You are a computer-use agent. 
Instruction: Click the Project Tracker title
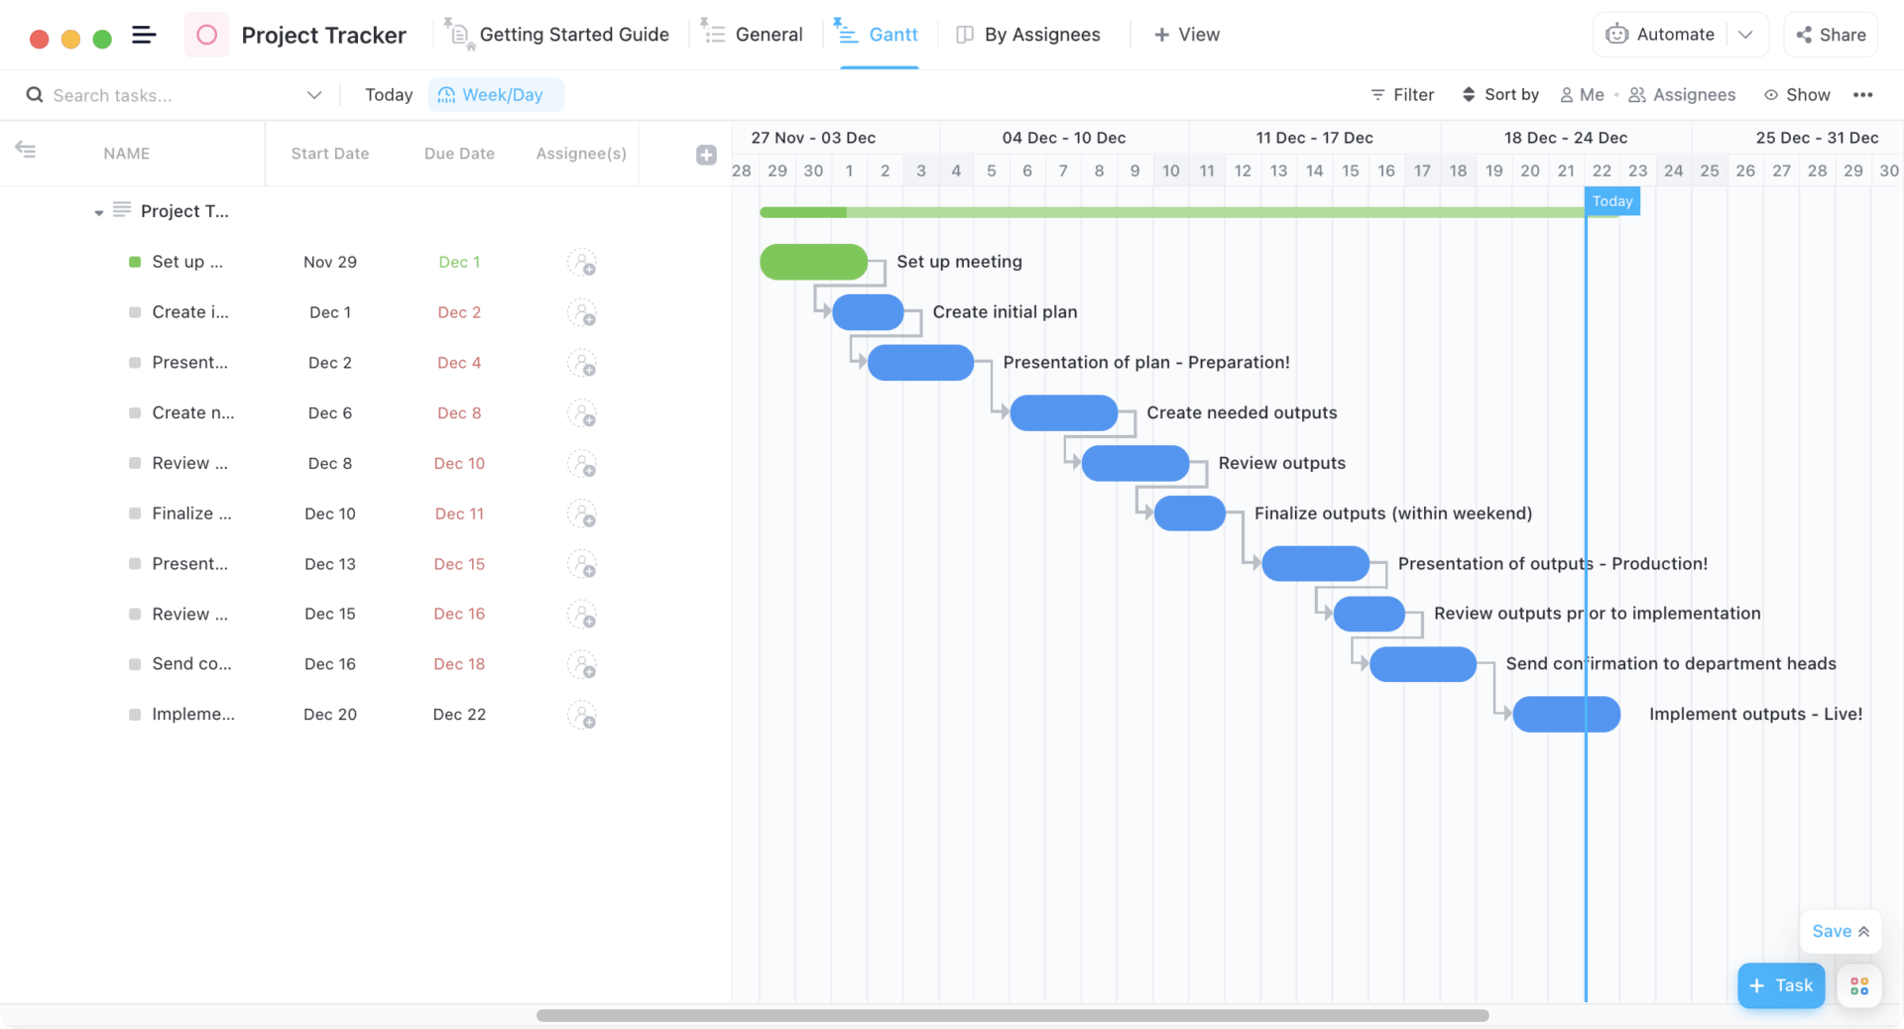(x=324, y=36)
